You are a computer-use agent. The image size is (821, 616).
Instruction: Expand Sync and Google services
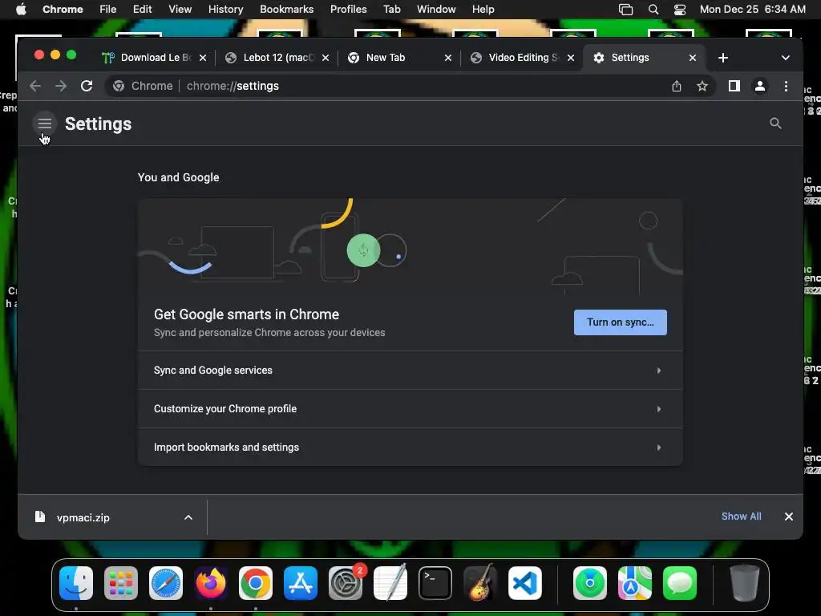coord(410,371)
